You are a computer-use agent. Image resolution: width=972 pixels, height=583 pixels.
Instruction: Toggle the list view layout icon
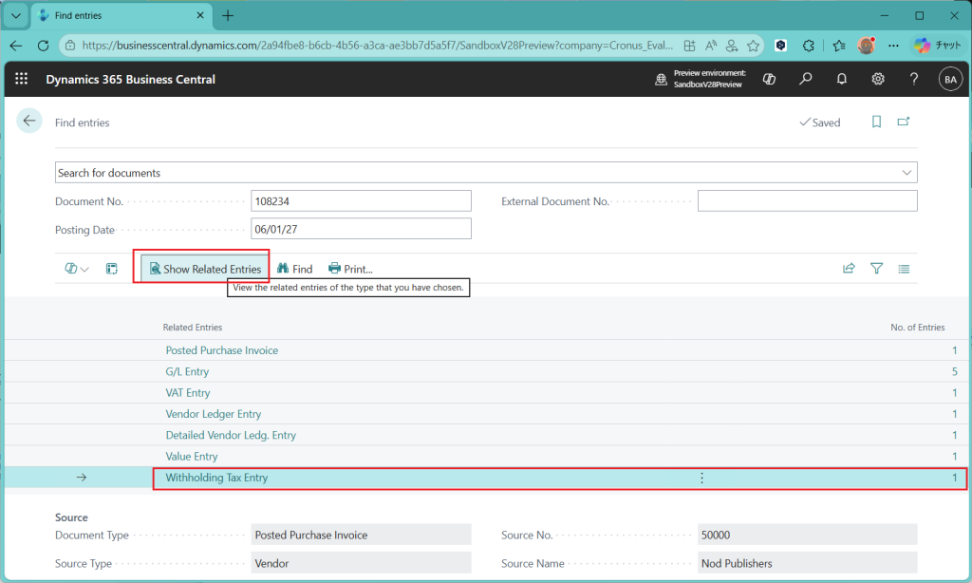click(x=904, y=269)
